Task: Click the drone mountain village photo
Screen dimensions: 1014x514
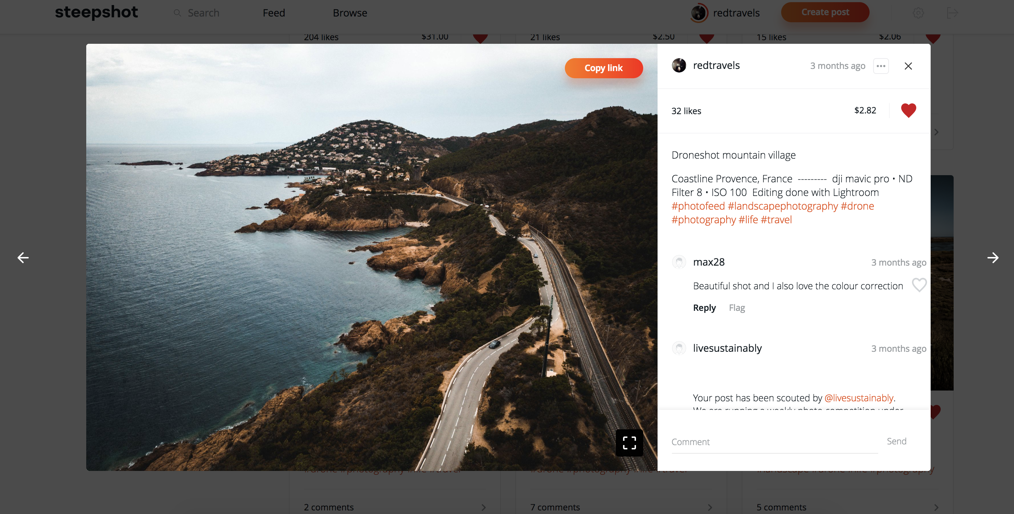Action: [372, 257]
